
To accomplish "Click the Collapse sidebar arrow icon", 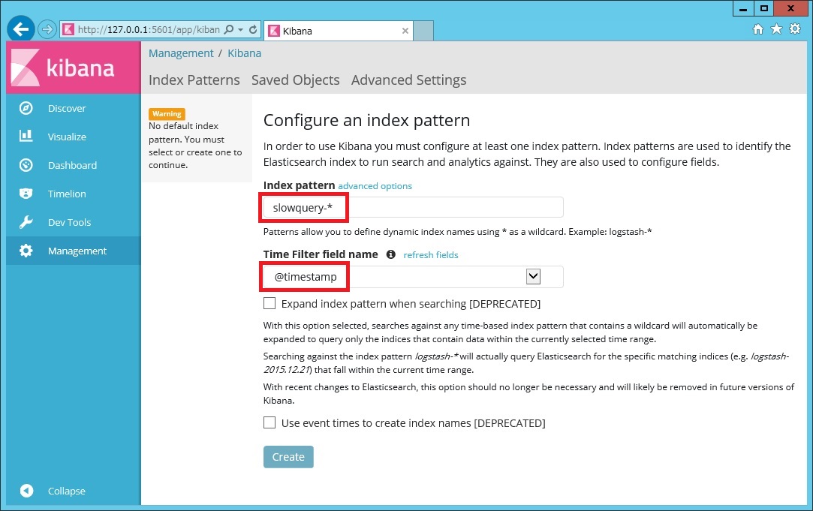I will point(26,491).
